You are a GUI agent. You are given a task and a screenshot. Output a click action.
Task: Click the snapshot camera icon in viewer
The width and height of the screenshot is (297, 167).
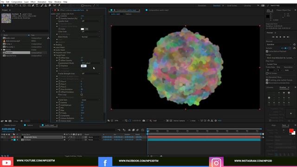[144, 121]
